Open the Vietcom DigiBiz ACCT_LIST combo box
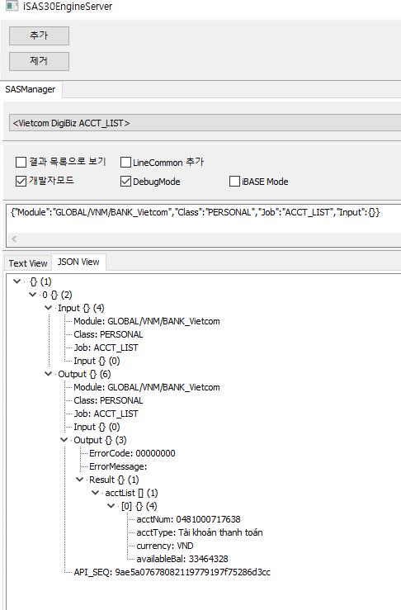Image resolution: width=401 pixels, height=610 pixels. [205, 123]
